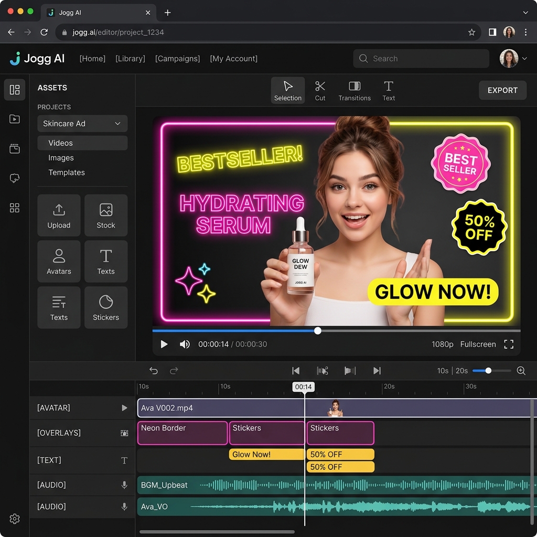The height and width of the screenshot is (537, 537).
Task: Select Videos in the project list
Action: click(82, 143)
